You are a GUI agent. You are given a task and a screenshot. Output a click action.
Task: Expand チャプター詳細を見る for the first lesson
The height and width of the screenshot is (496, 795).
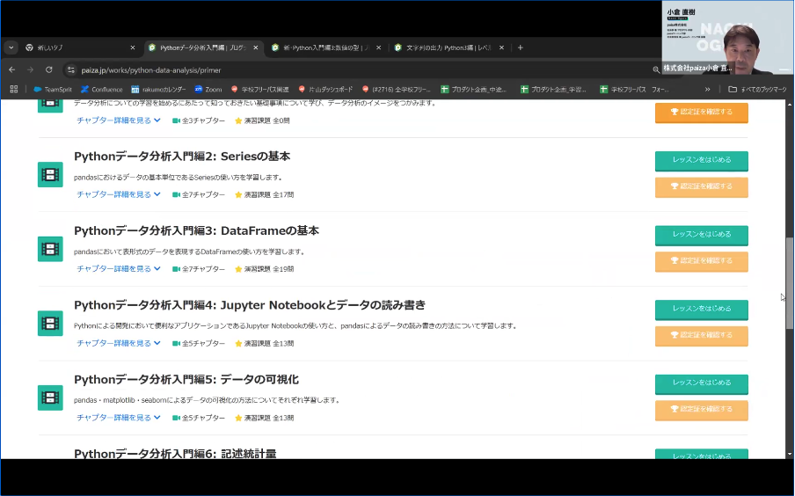pyautogui.click(x=119, y=120)
